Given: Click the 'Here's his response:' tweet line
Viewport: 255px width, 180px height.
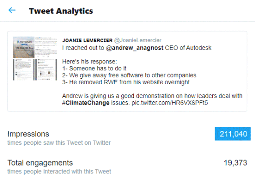Looking at the screenshot, I should [x=90, y=62].
